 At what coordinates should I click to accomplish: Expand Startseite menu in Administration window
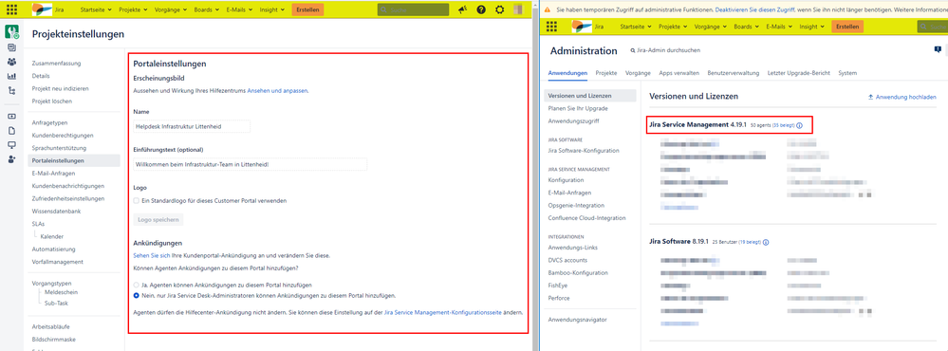pos(636,28)
